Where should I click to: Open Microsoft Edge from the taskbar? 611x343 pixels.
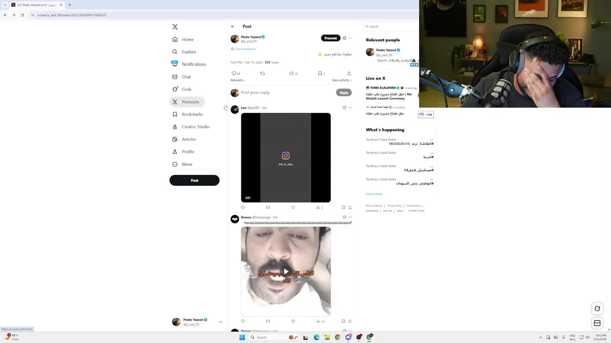point(316,337)
